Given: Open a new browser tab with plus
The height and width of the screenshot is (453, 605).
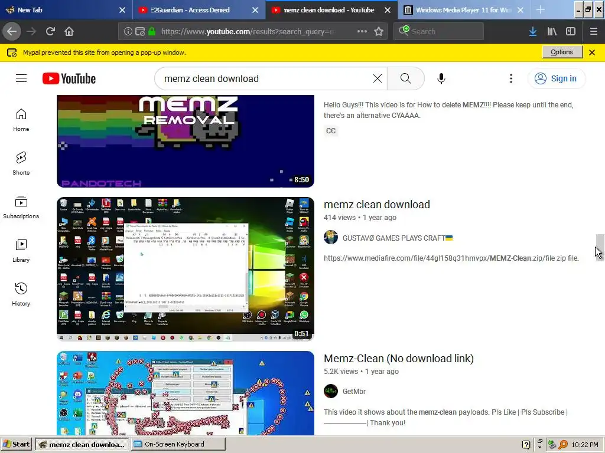Looking at the screenshot, I should click(541, 10).
